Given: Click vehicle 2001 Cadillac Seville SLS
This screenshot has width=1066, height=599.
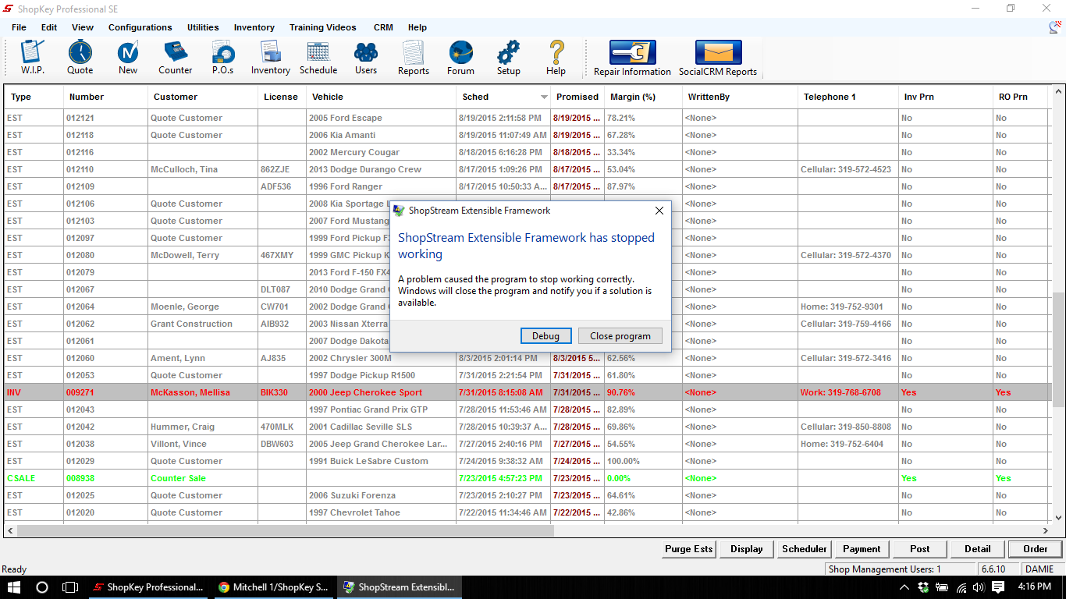Looking at the screenshot, I should coord(361,427).
